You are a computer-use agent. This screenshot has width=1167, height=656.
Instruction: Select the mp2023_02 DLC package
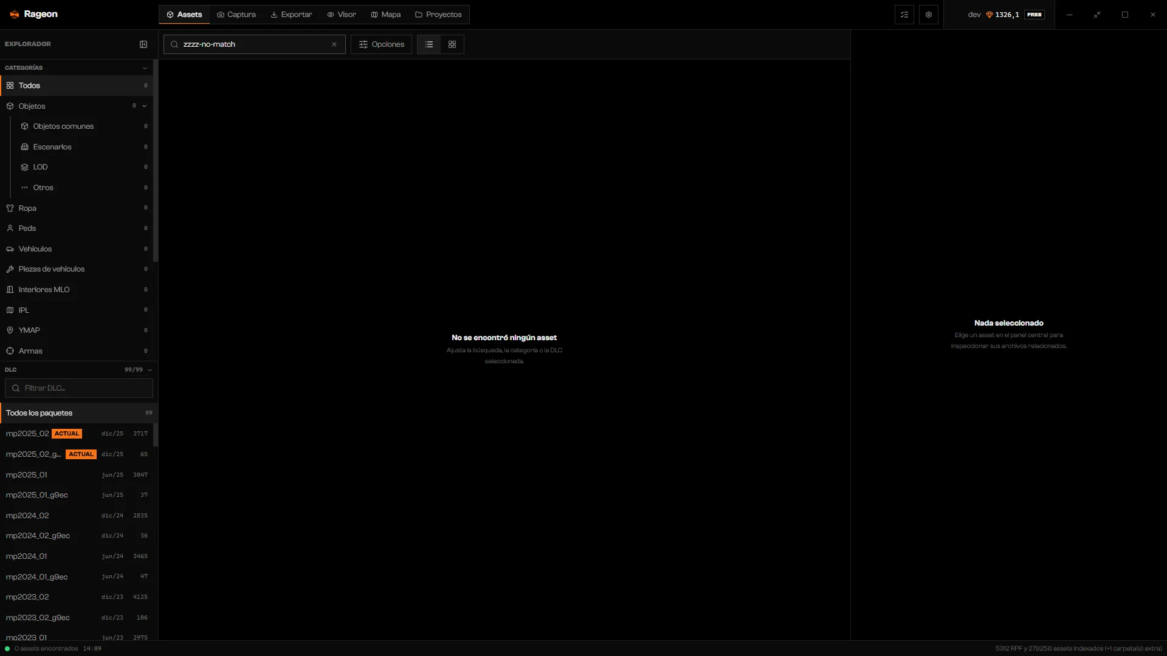pos(77,597)
